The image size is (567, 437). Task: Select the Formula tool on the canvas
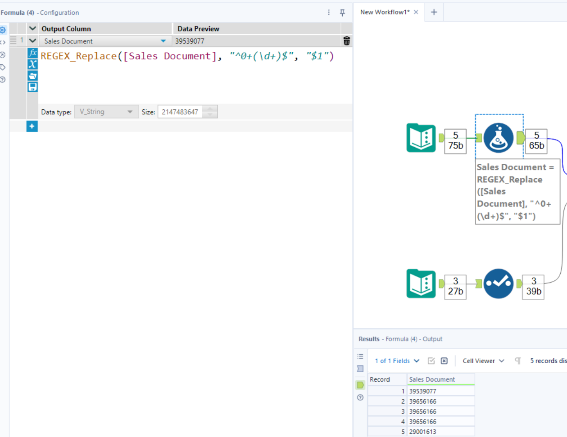pyautogui.click(x=499, y=138)
